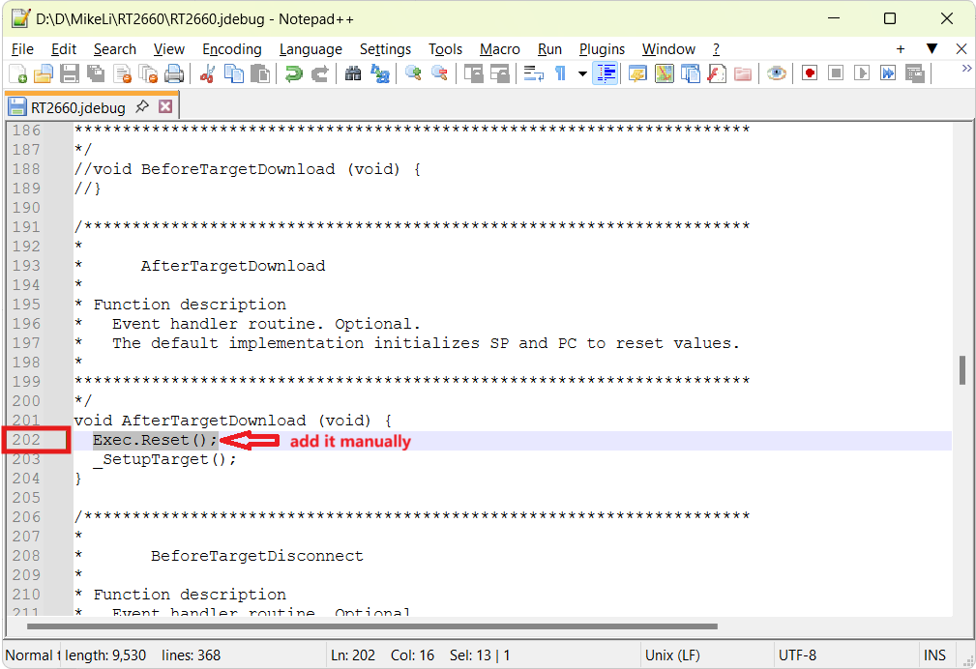This screenshot has width=976, height=669.
Task: Click the Open file toolbar icon
Action: tap(43, 74)
